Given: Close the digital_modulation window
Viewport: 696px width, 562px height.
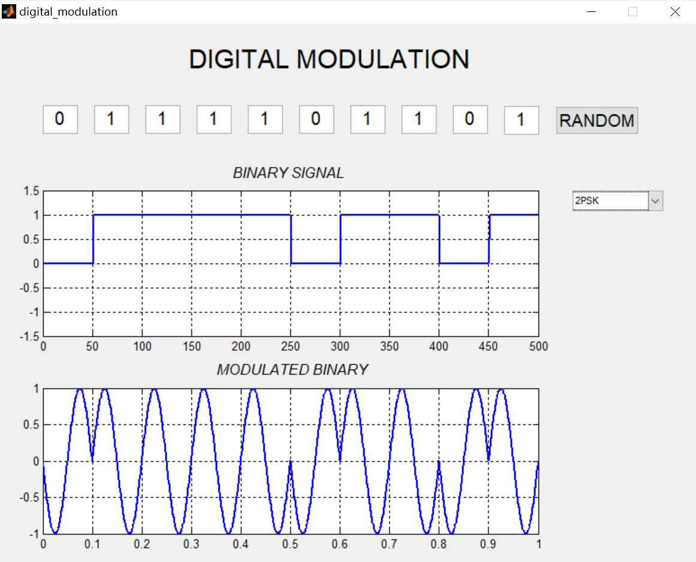Looking at the screenshot, I should [675, 11].
